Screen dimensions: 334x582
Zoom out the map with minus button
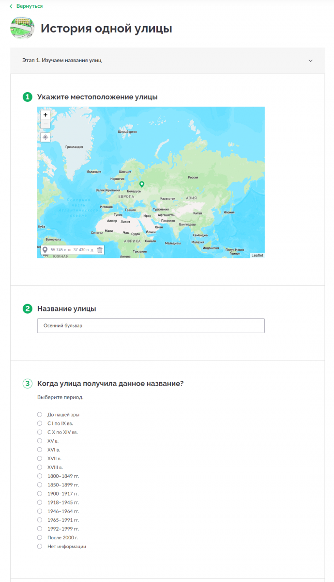coord(46,124)
